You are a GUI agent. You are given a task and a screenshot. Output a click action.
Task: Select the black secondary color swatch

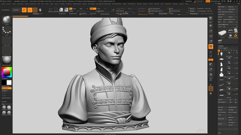click(x=4, y=82)
